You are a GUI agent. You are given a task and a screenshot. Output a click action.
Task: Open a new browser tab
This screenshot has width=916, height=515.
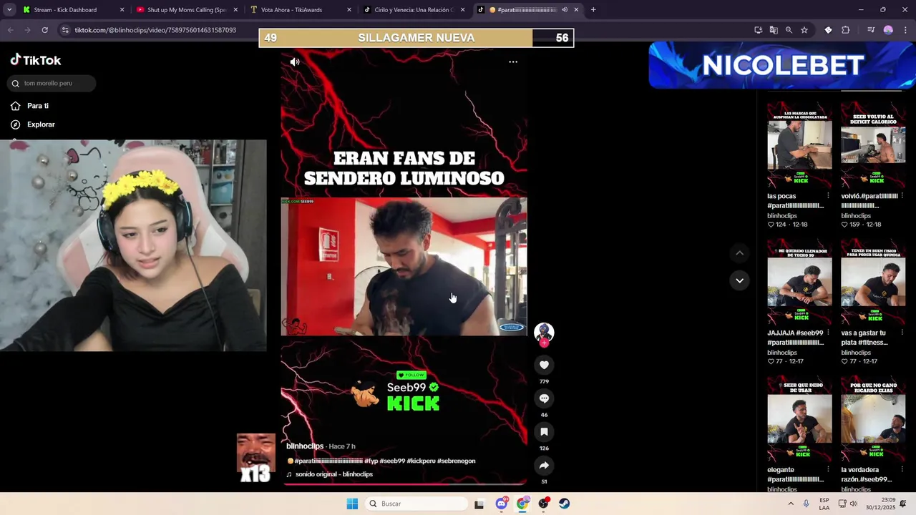[593, 10]
